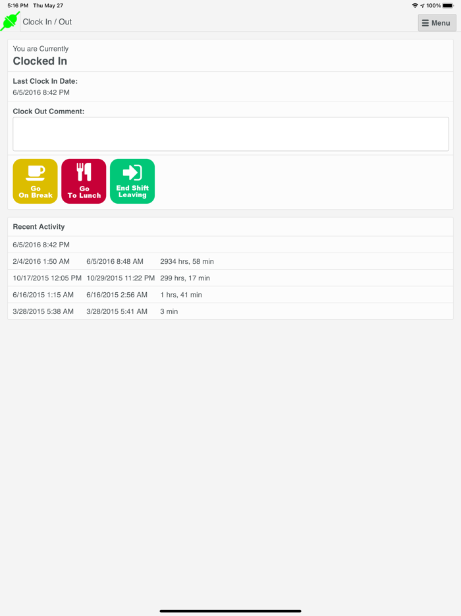Tap End Shift Leaving button

coord(132,181)
